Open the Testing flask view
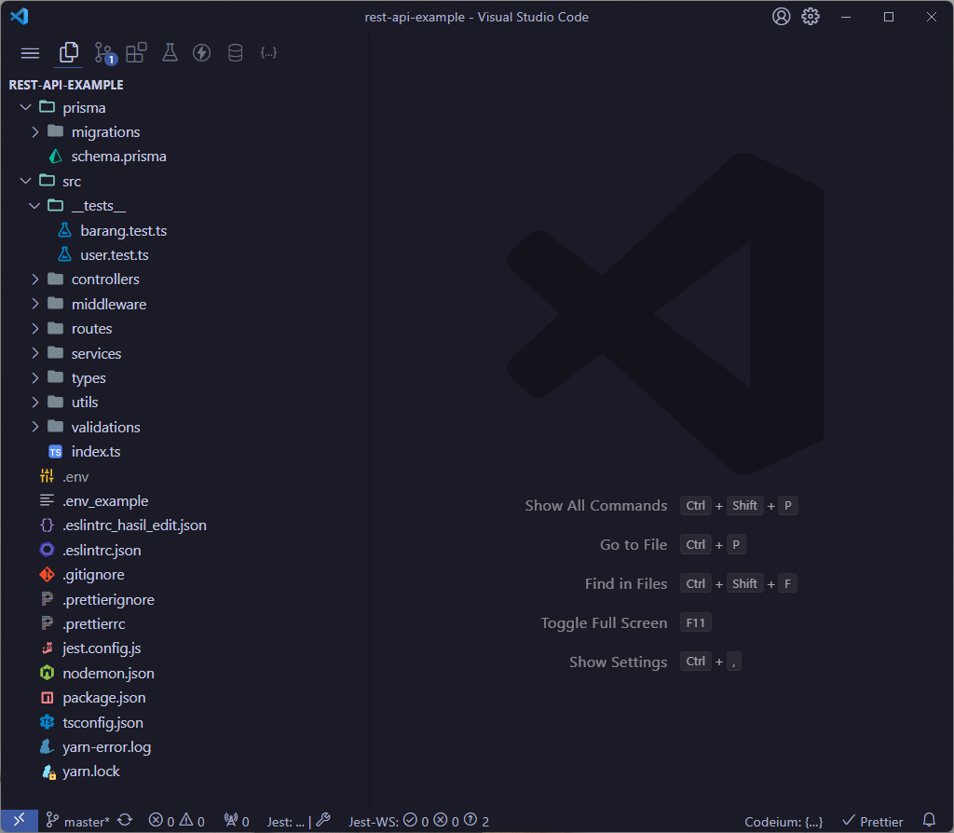Image resolution: width=954 pixels, height=833 pixels. pyautogui.click(x=170, y=53)
